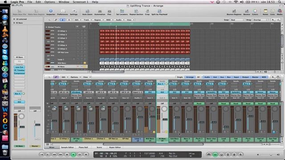Click the Low Cut insert in inspector
The height and width of the screenshot is (160, 285).
[x=20, y=67]
